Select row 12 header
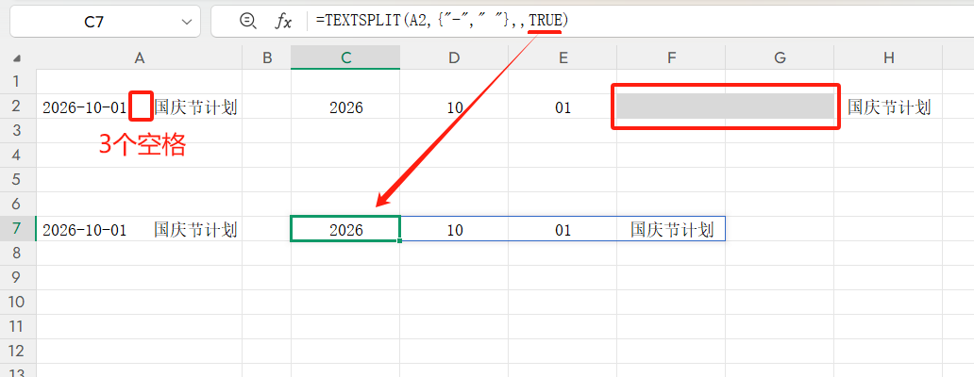 pos(17,351)
